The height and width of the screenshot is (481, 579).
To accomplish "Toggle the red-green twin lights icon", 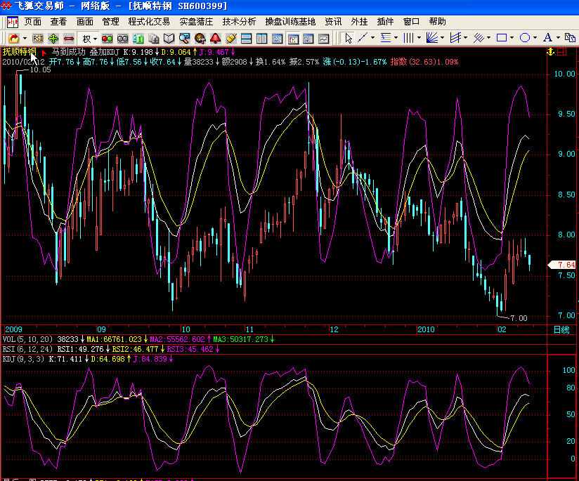I will point(108,38).
